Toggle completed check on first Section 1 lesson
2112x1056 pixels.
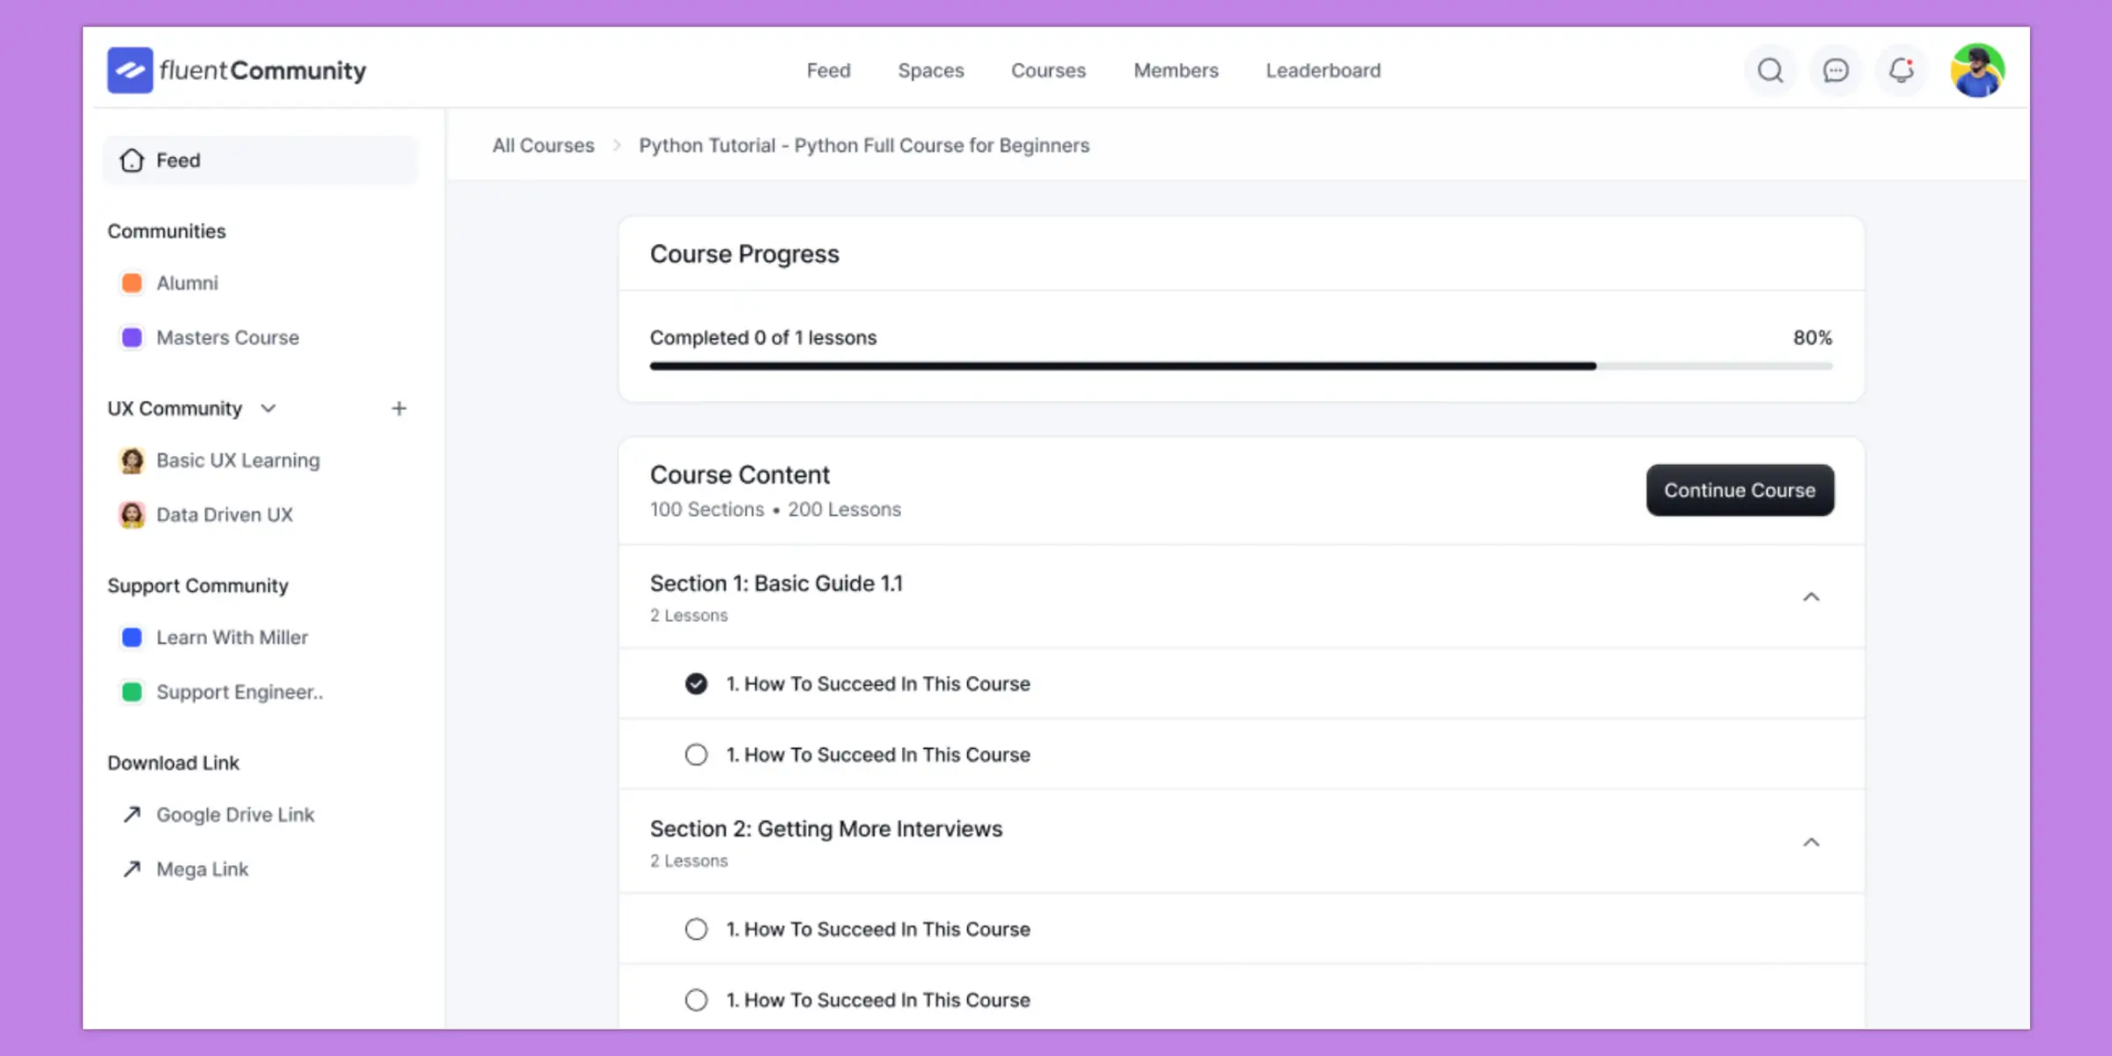[696, 684]
